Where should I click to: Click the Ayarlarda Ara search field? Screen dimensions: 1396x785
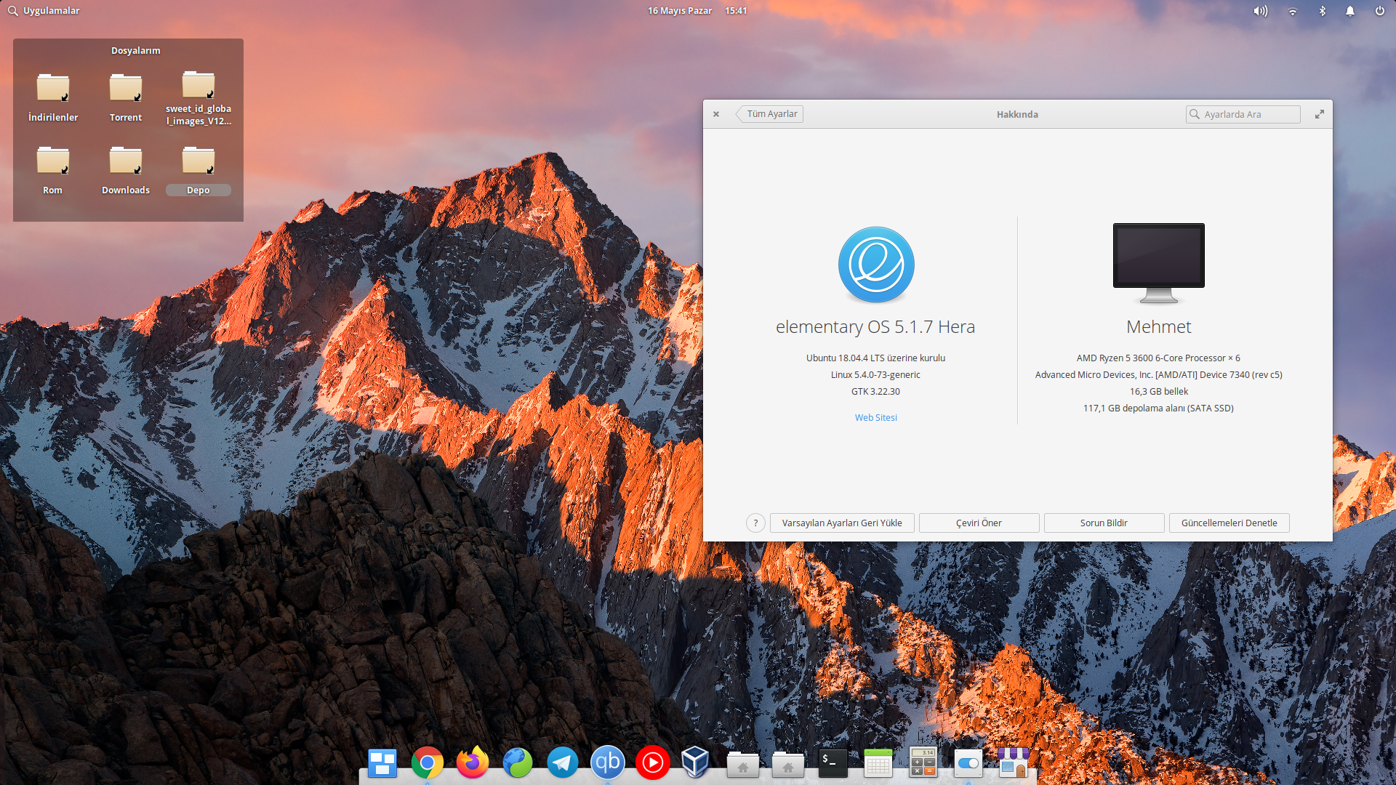[1243, 114]
